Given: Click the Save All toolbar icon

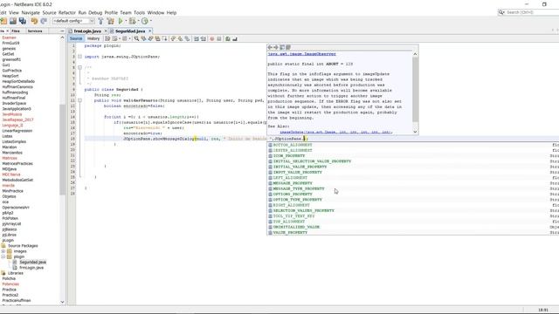Looking at the screenshot, I should [x=23, y=21].
